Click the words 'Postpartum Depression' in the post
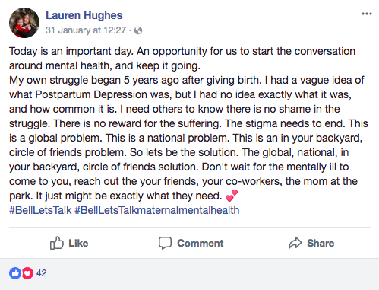Image resolution: width=379 pixels, height=290 pixels. click(x=91, y=95)
